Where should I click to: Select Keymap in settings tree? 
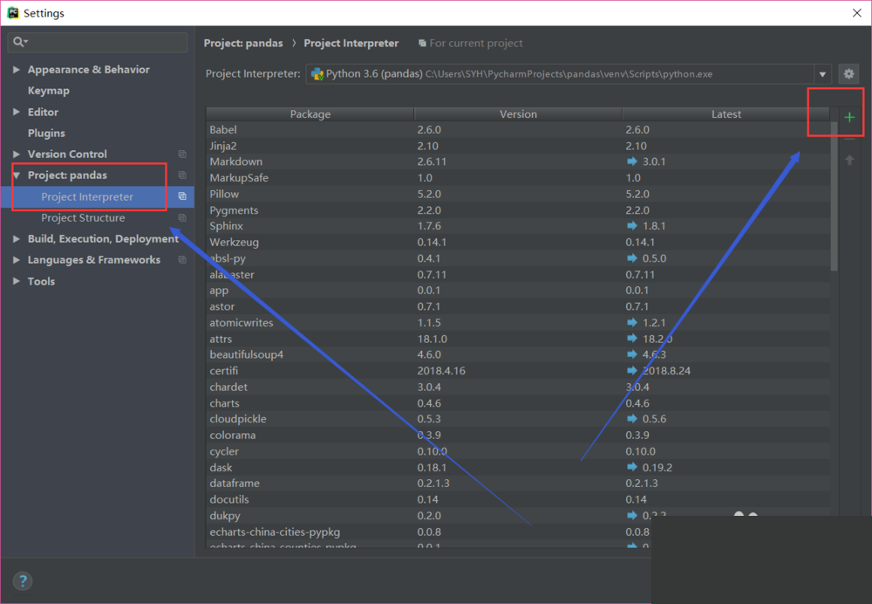[x=48, y=91]
